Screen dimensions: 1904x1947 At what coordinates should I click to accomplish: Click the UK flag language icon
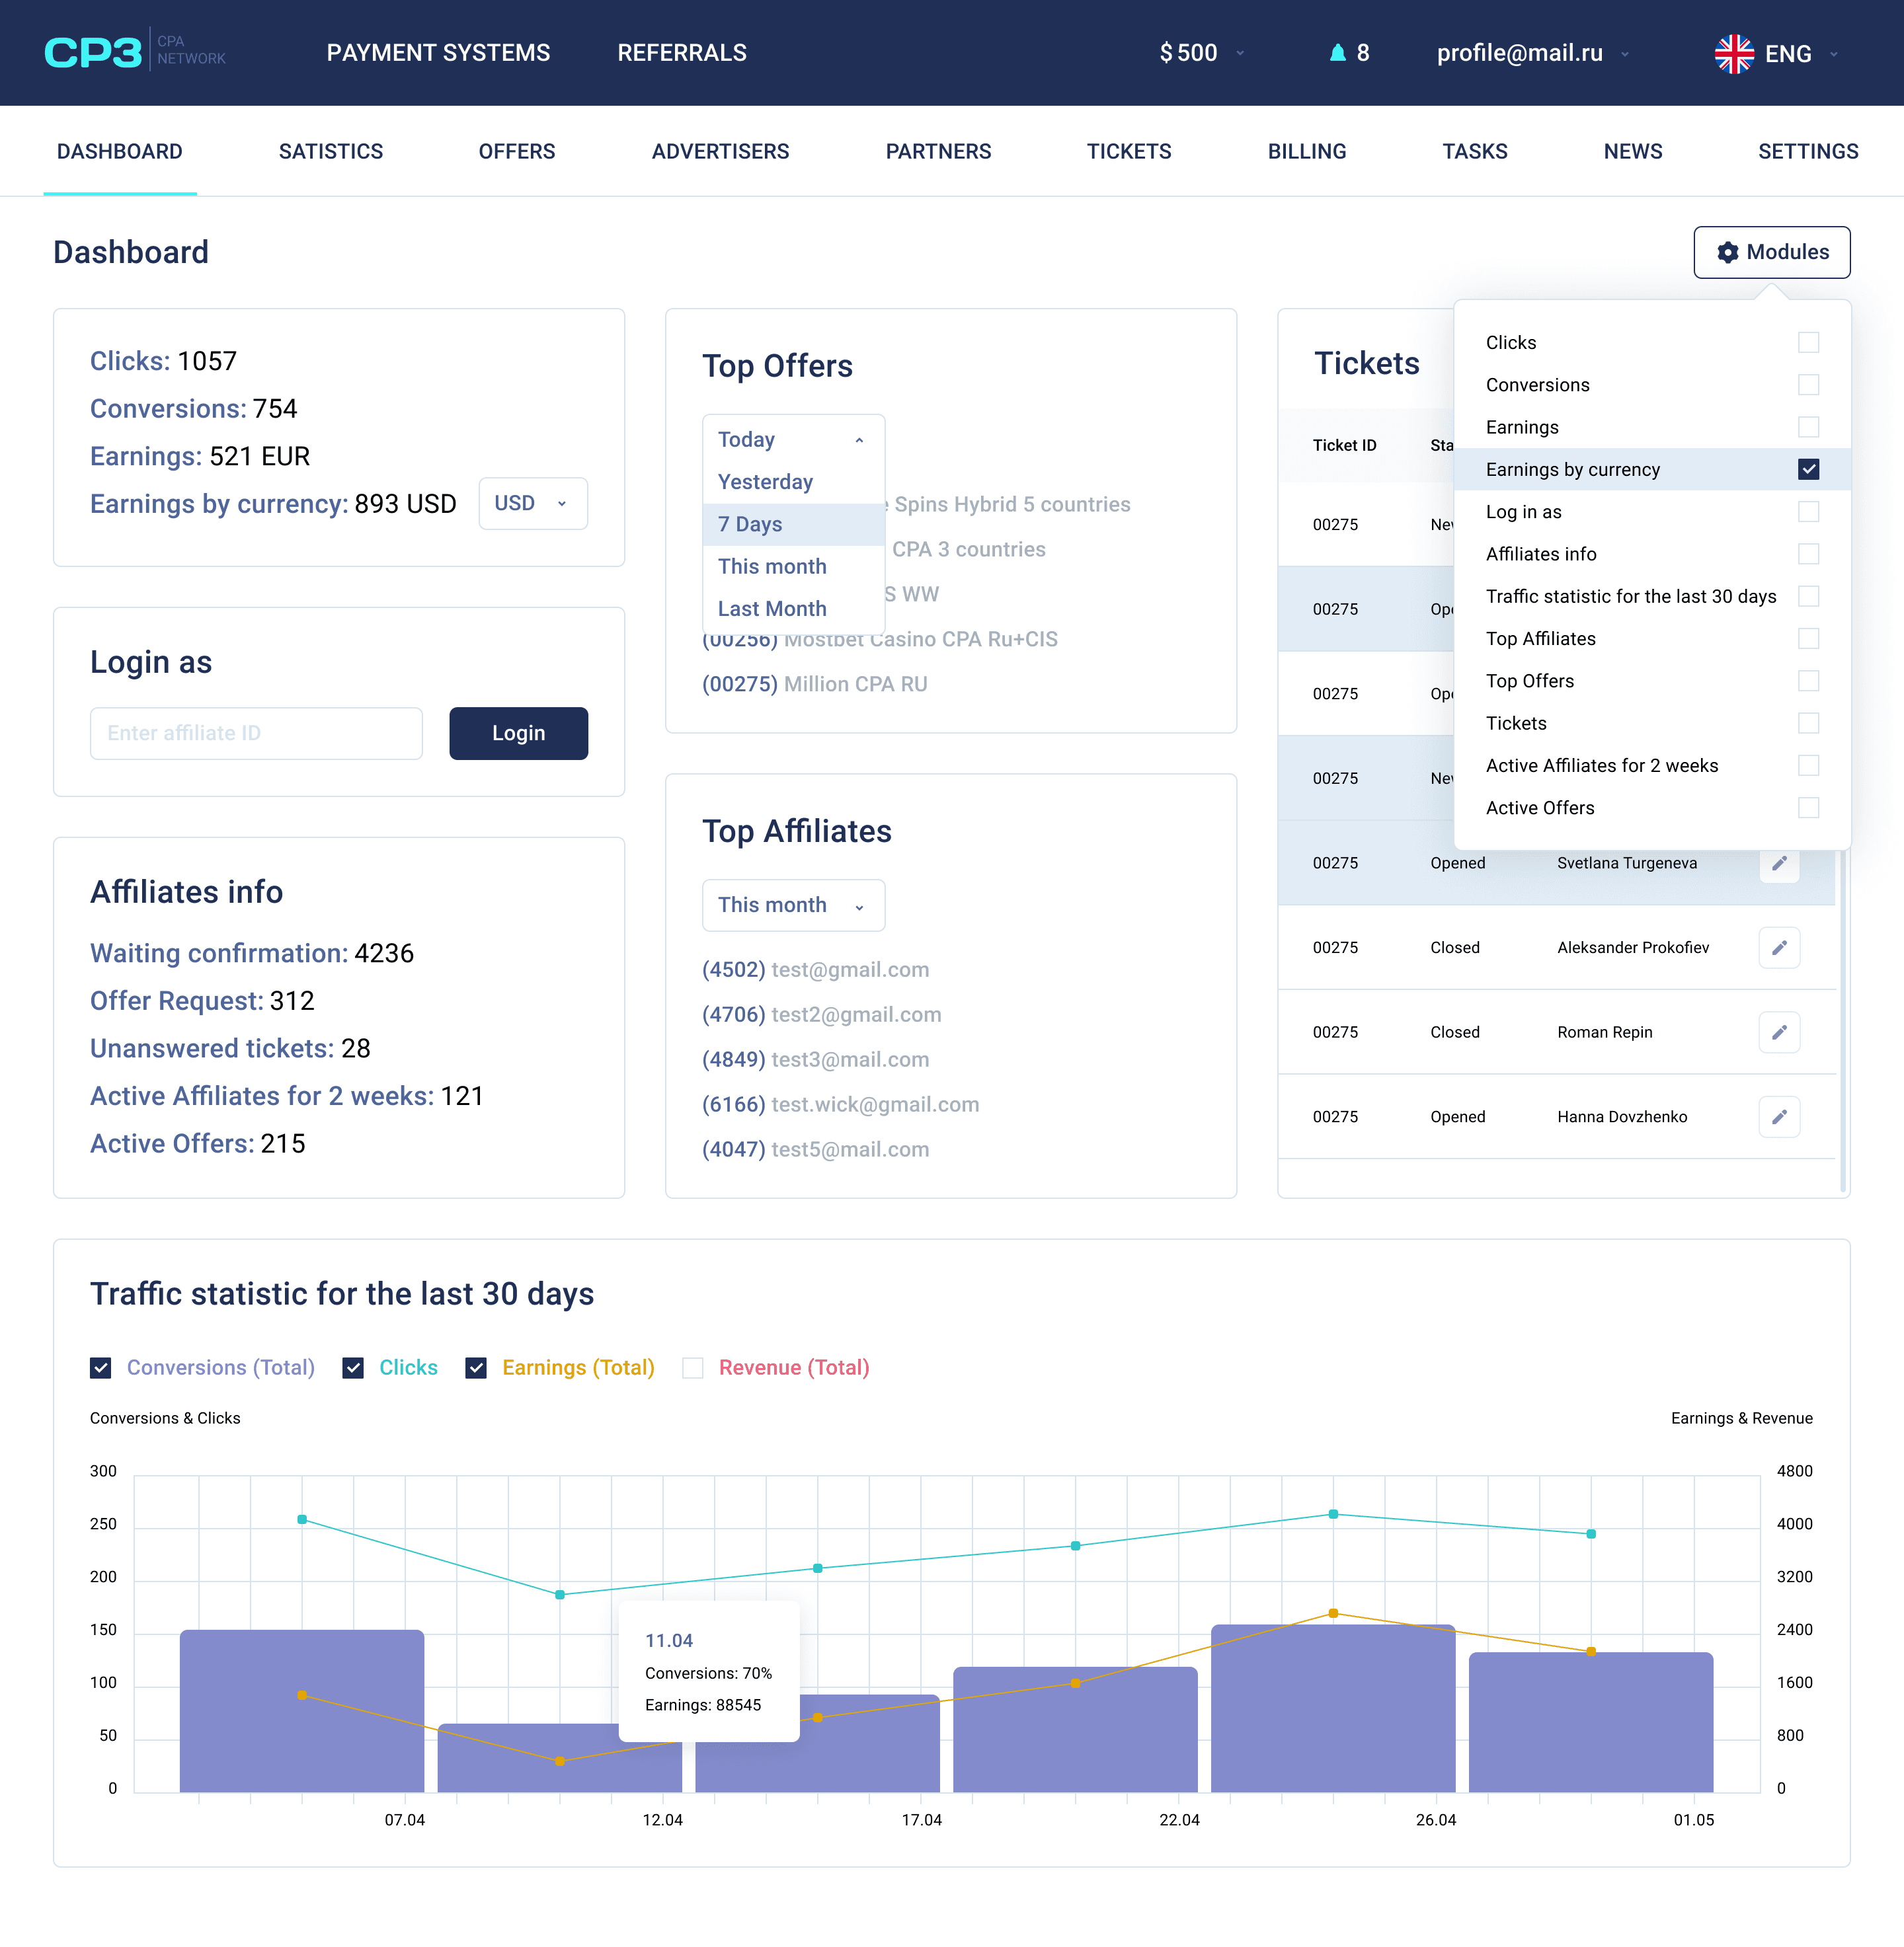1734,54
